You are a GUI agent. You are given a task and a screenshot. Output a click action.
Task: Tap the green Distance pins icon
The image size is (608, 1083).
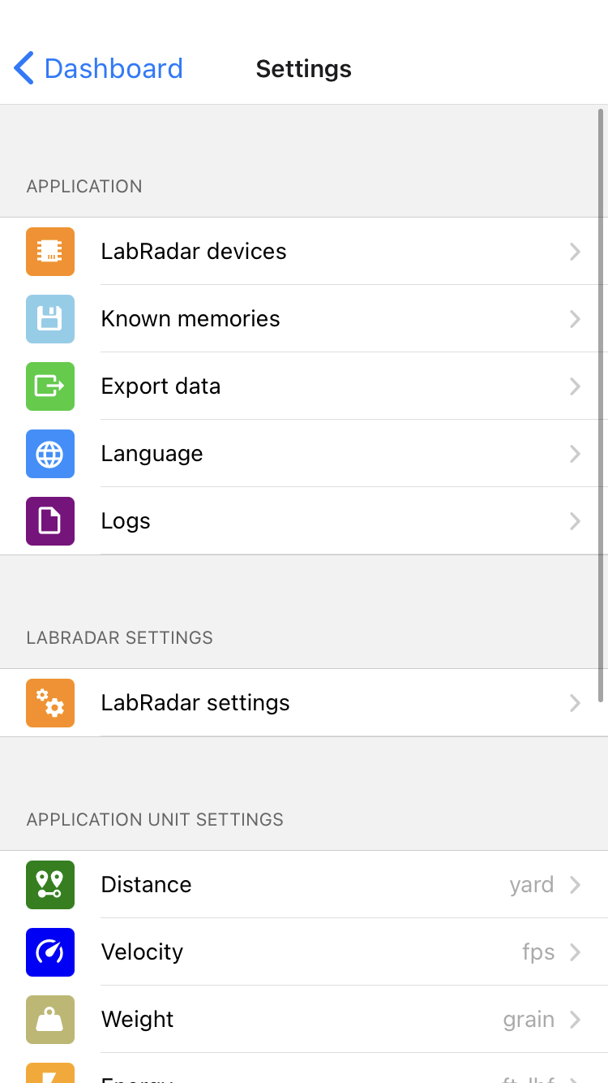(50, 885)
